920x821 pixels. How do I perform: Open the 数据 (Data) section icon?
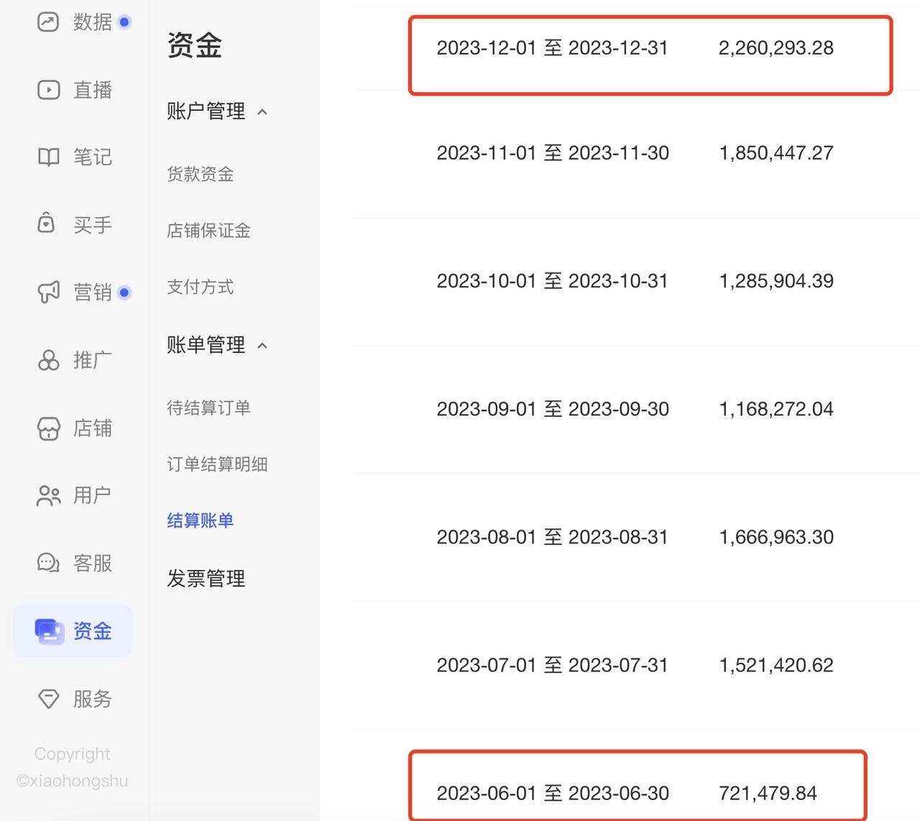pos(47,22)
